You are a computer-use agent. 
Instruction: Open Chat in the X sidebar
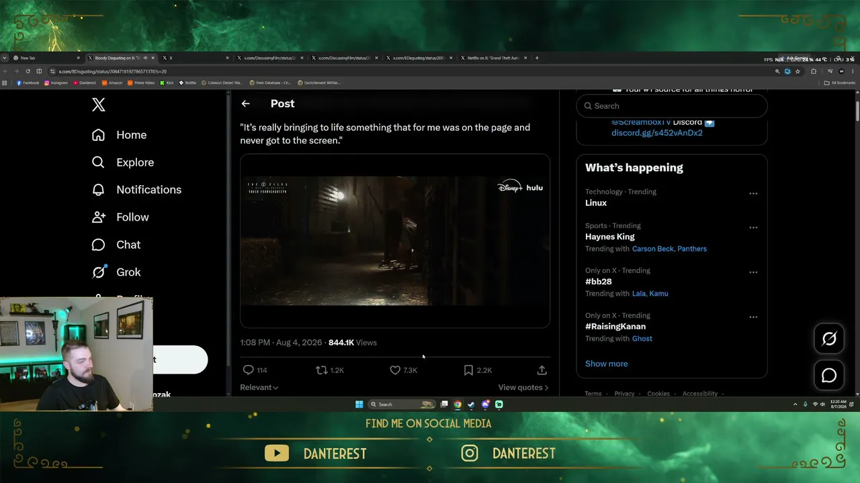pyautogui.click(x=116, y=245)
